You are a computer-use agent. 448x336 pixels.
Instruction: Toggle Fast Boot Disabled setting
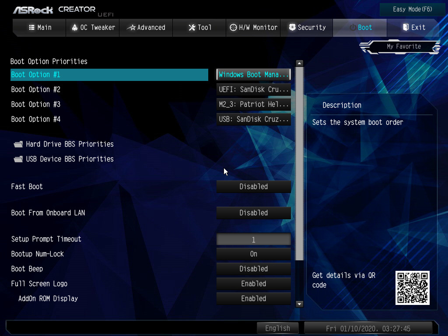tap(254, 187)
